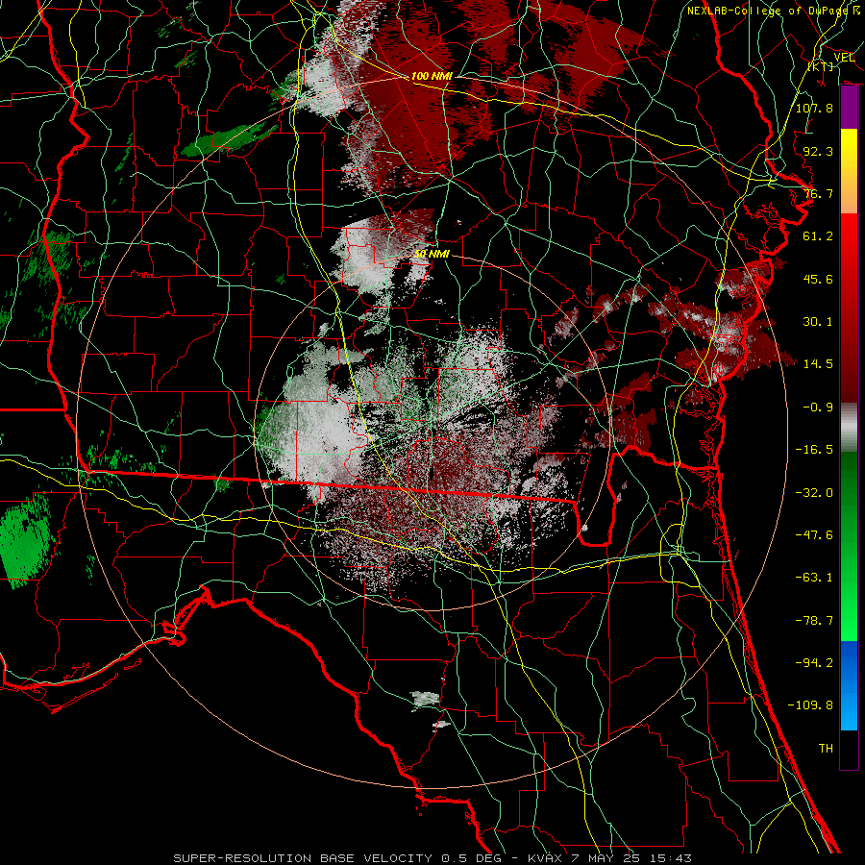Screen dimensions: 865x865
Task: Pick the blue segment of the velocity scale
Action: click(849, 685)
